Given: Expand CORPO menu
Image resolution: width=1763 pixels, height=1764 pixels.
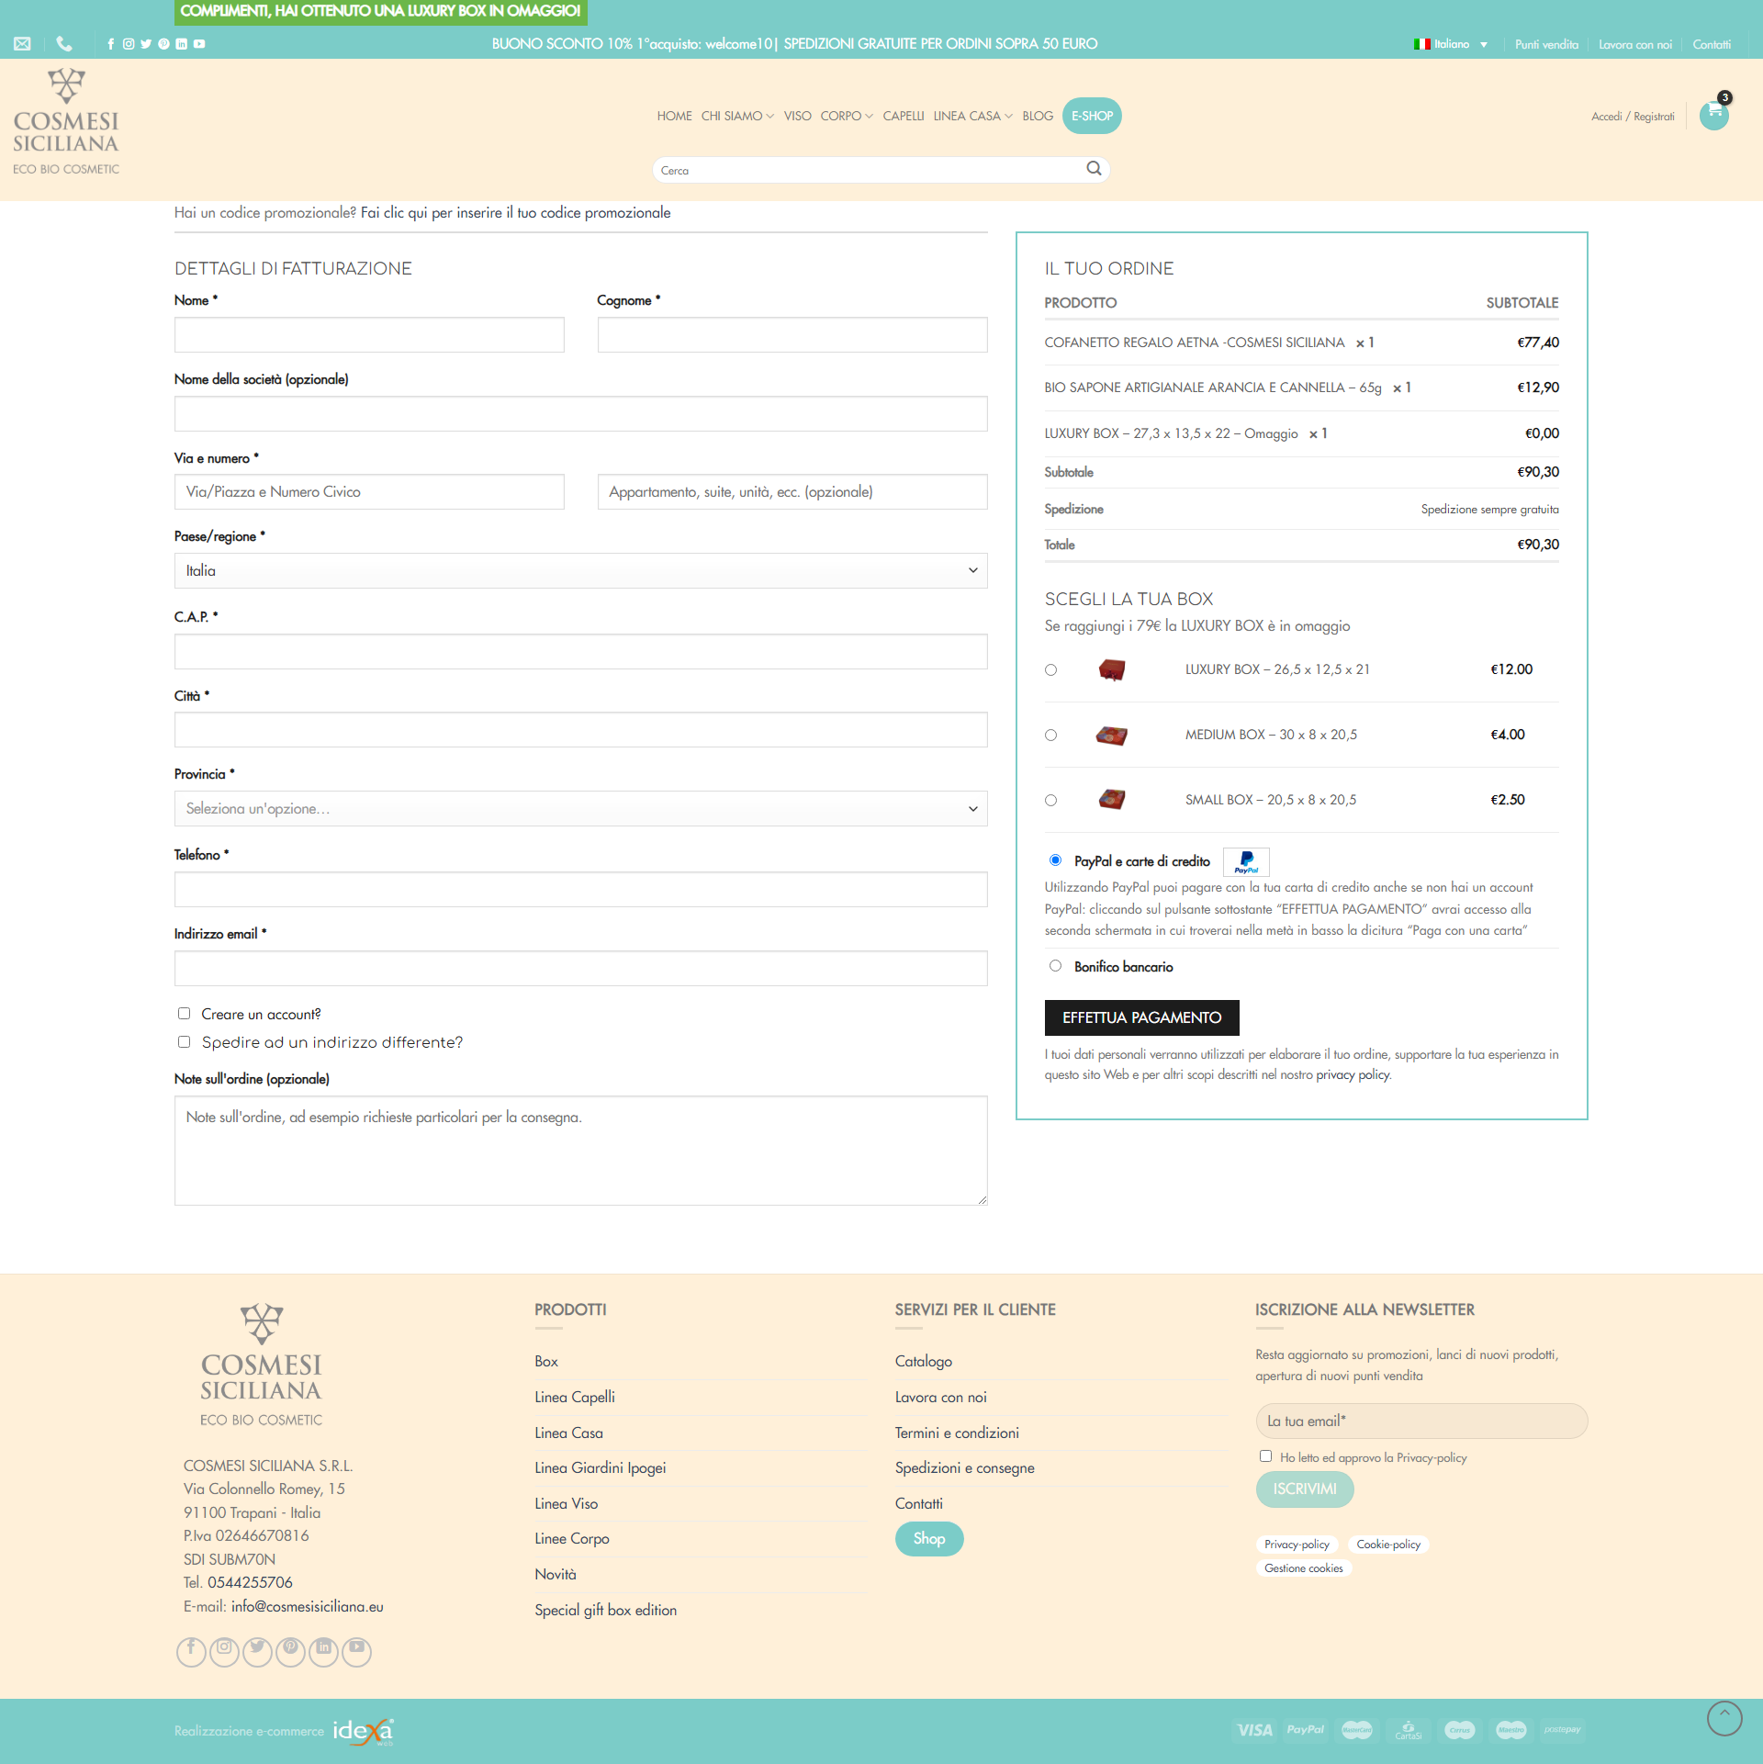Looking at the screenshot, I should coord(847,116).
